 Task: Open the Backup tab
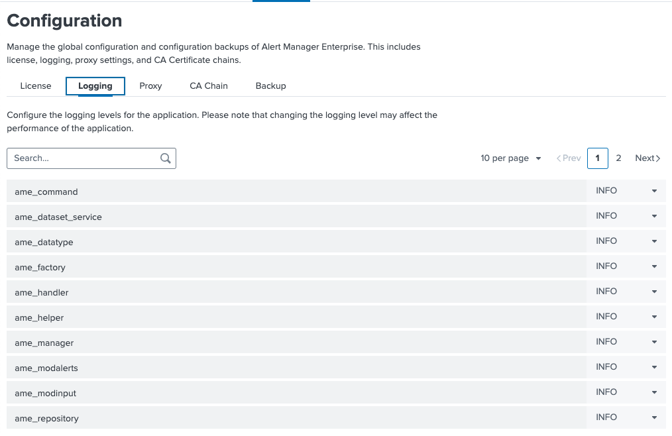270,85
